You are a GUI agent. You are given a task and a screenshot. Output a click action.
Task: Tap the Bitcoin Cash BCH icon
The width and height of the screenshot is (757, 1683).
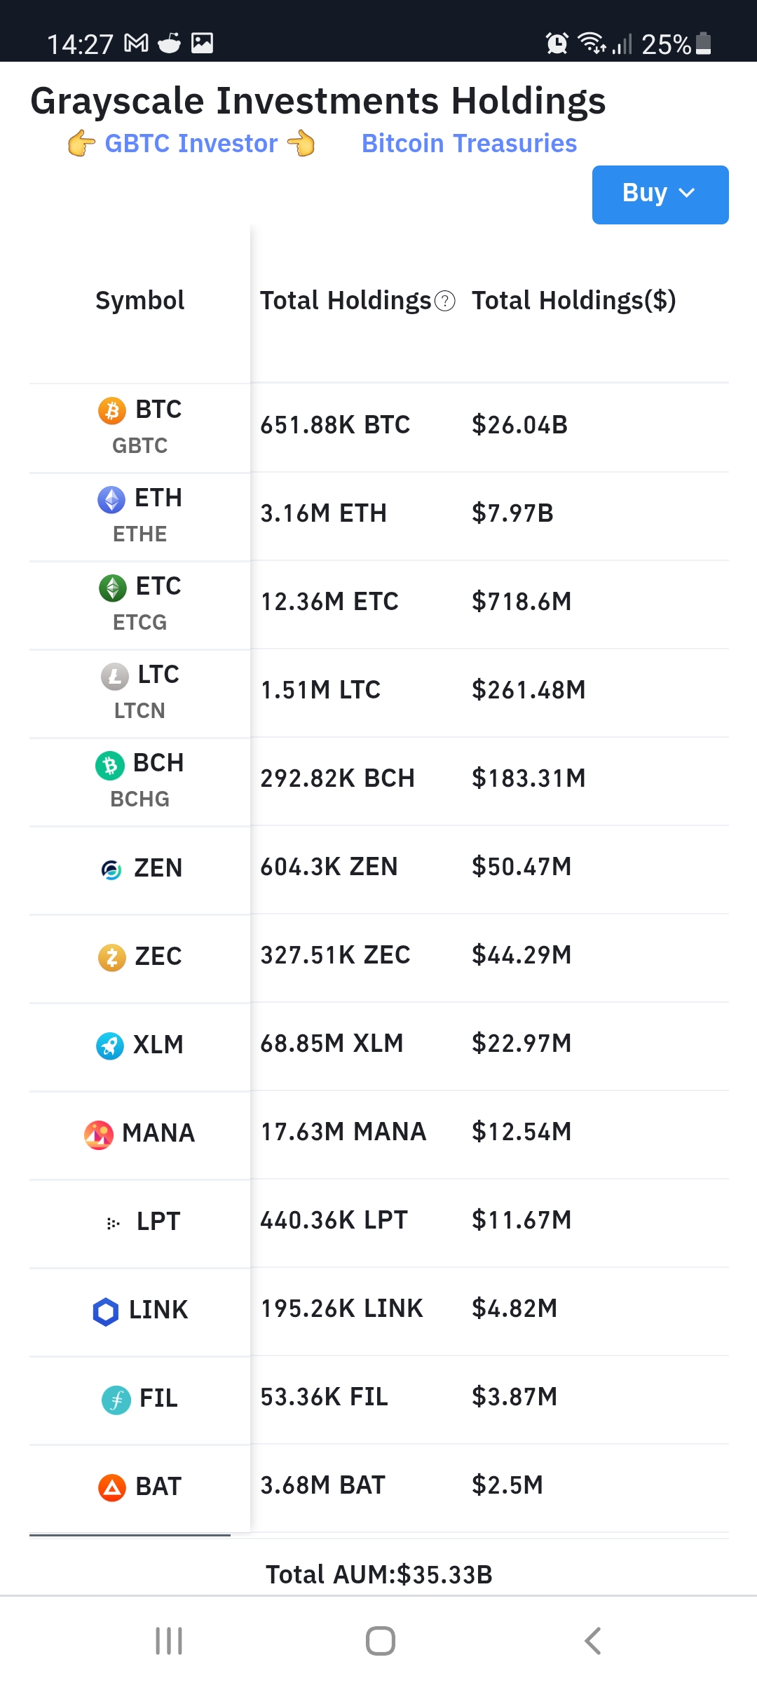pos(110,764)
